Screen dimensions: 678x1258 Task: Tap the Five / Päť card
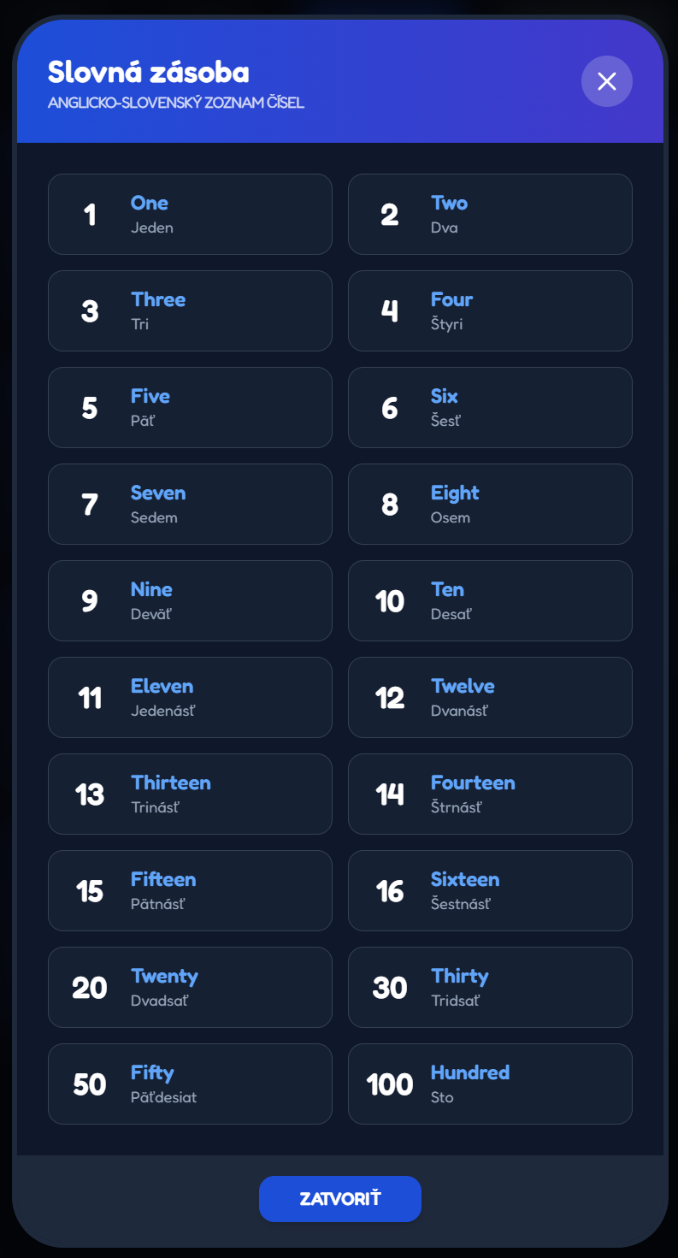point(190,408)
